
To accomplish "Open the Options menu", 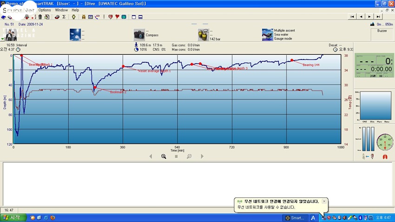I will [45, 10].
